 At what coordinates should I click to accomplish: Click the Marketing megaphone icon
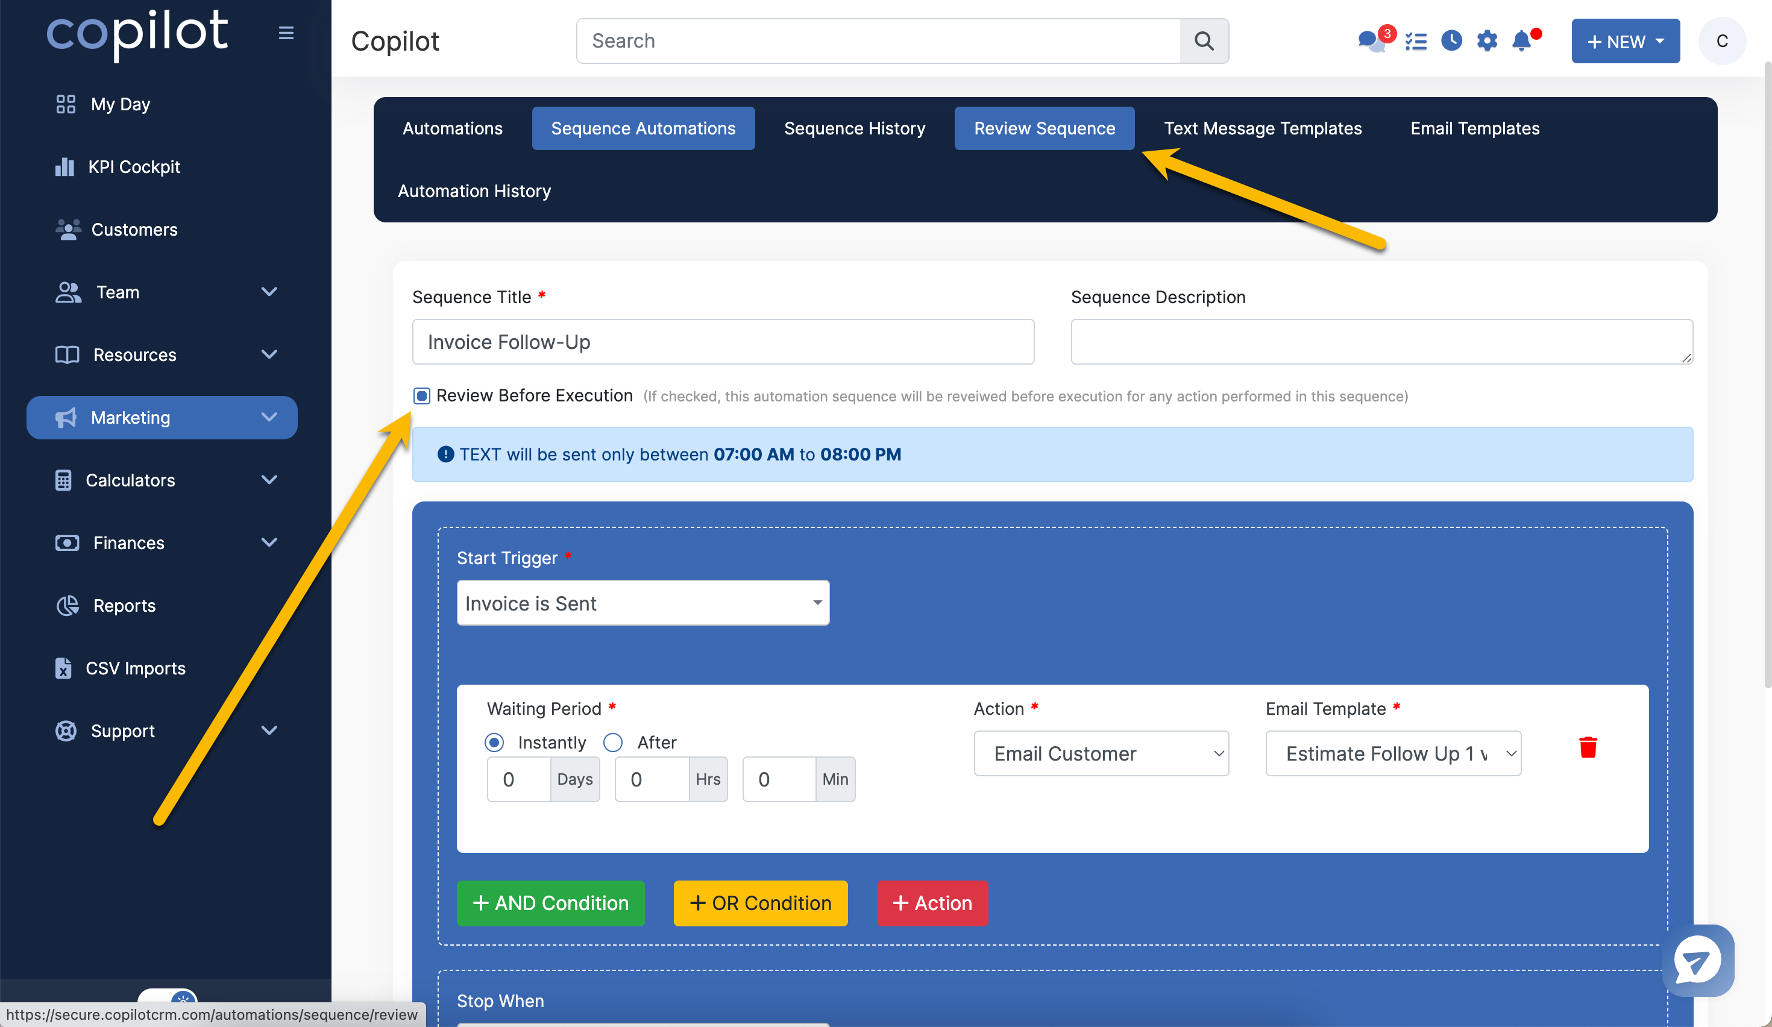tap(65, 418)
